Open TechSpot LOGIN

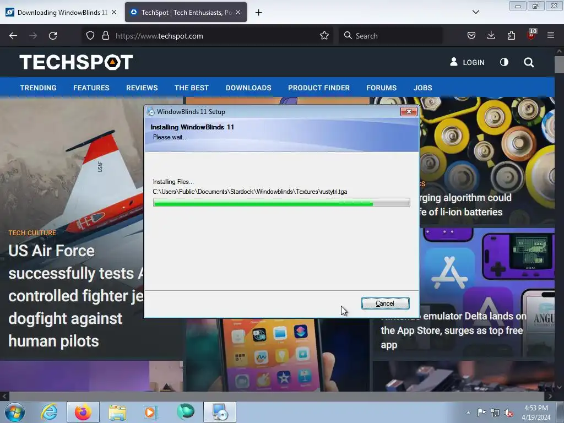pos(467,62)
